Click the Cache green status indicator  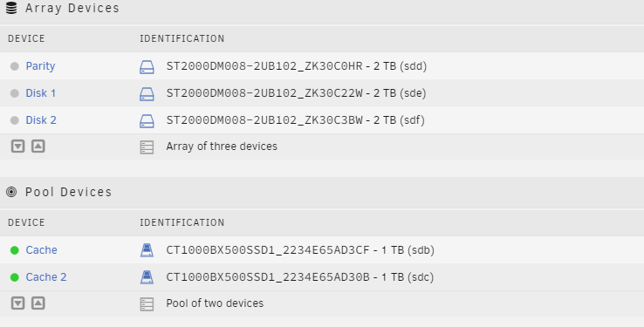click(x=14, y=250)
